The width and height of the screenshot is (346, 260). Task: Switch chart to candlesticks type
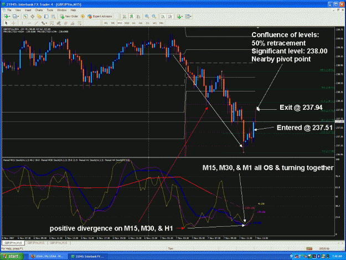132,16
